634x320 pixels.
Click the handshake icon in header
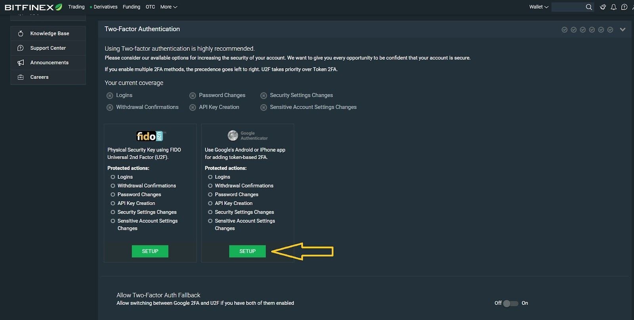[x=603, y=7]
